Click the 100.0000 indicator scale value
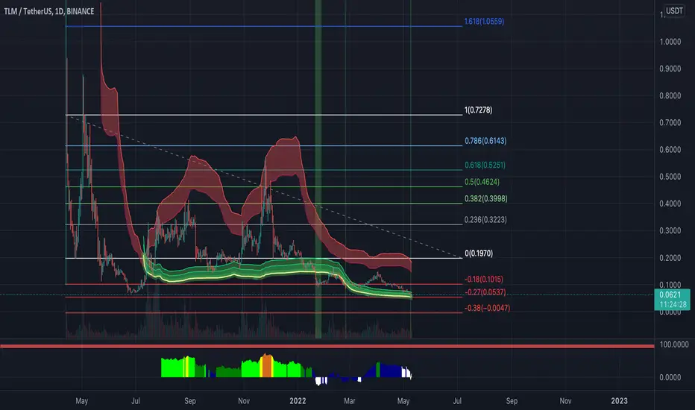Image resolution: width=695 pixels, height=410 pixels. (673, 344)
